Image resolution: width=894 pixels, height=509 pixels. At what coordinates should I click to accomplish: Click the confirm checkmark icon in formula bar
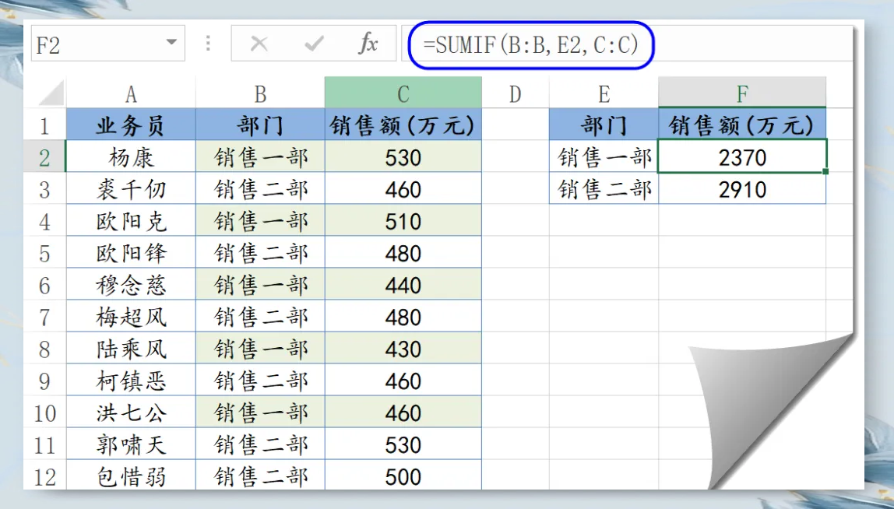(314, 44)
